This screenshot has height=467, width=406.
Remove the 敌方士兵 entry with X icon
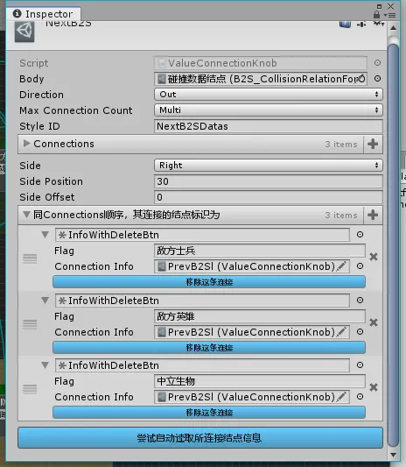click(374, 257)
